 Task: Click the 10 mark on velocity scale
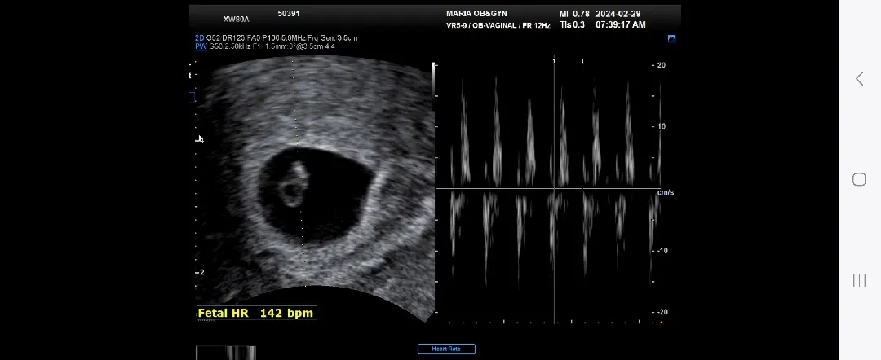click(661, 126)
